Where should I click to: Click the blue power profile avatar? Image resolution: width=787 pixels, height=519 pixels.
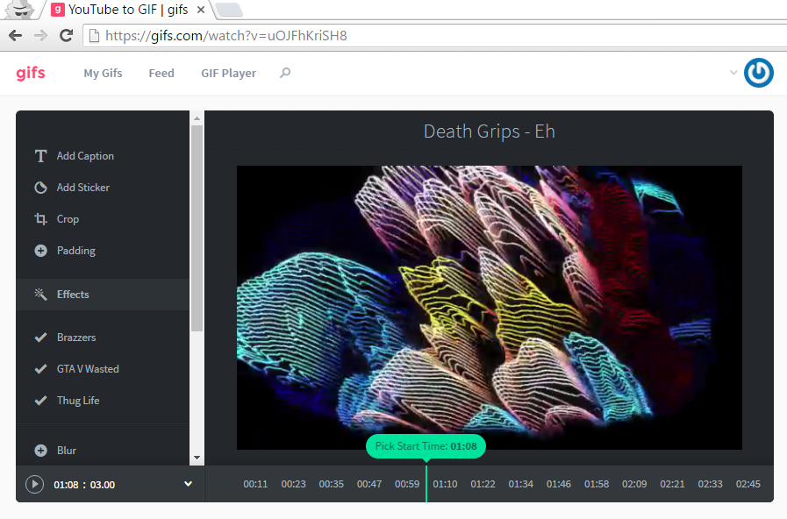click(758, 73)
